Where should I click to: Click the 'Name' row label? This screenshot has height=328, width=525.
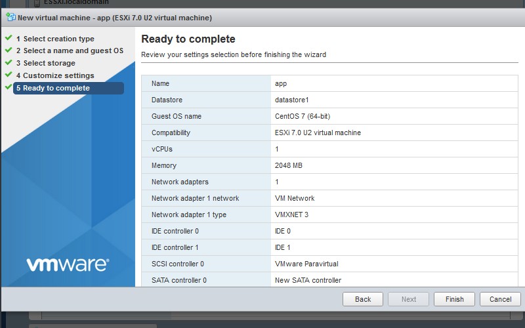[x=160, y=83]
